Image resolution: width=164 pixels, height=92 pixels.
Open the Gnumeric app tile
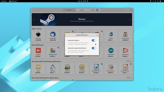pyautogui.click(x=111, y=69)
